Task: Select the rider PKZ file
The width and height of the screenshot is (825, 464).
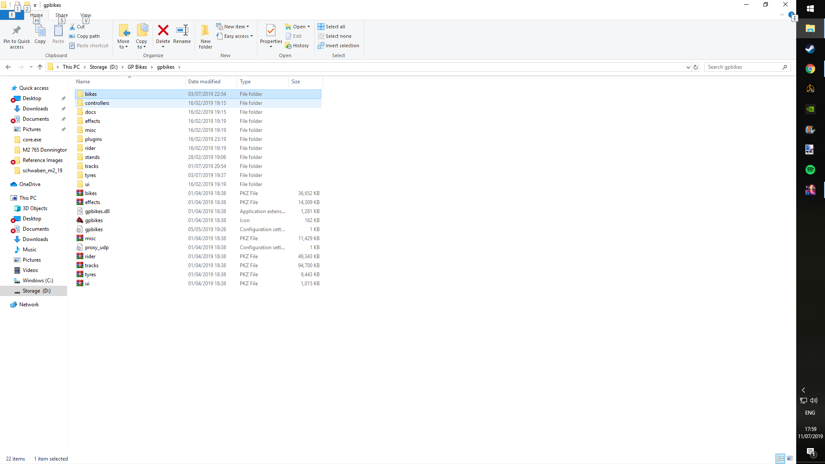Action: click(x=198, y=256)
